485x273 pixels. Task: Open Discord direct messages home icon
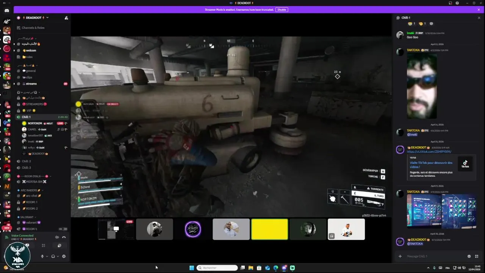pos(6,11)
